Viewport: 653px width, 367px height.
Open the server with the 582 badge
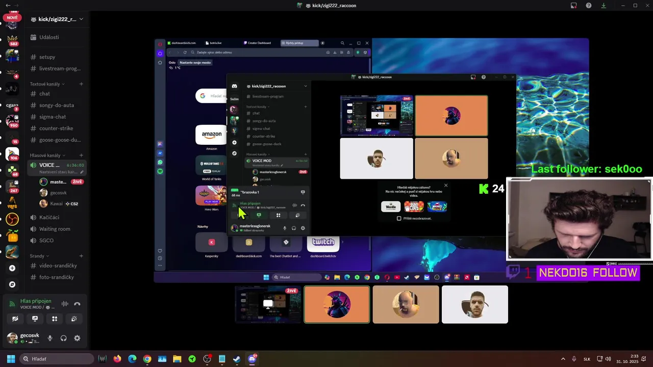(x=12, y=40)
